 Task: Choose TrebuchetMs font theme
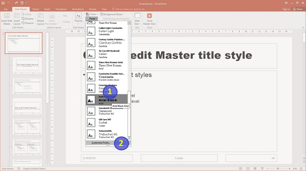point(107,134)
